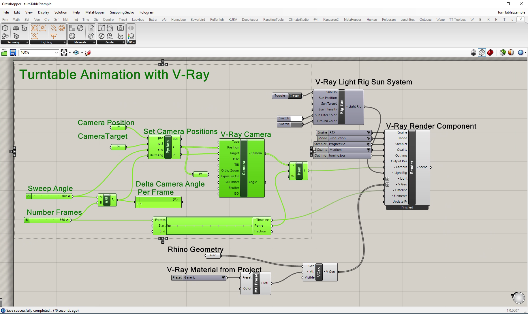Screen dimensions: 528x314
Task: Click the canvas compass widget in corner
Action: pyautogui.click(x=518, y=298)
